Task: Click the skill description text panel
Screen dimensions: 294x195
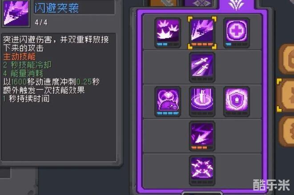Action: (x=59, y=97)
